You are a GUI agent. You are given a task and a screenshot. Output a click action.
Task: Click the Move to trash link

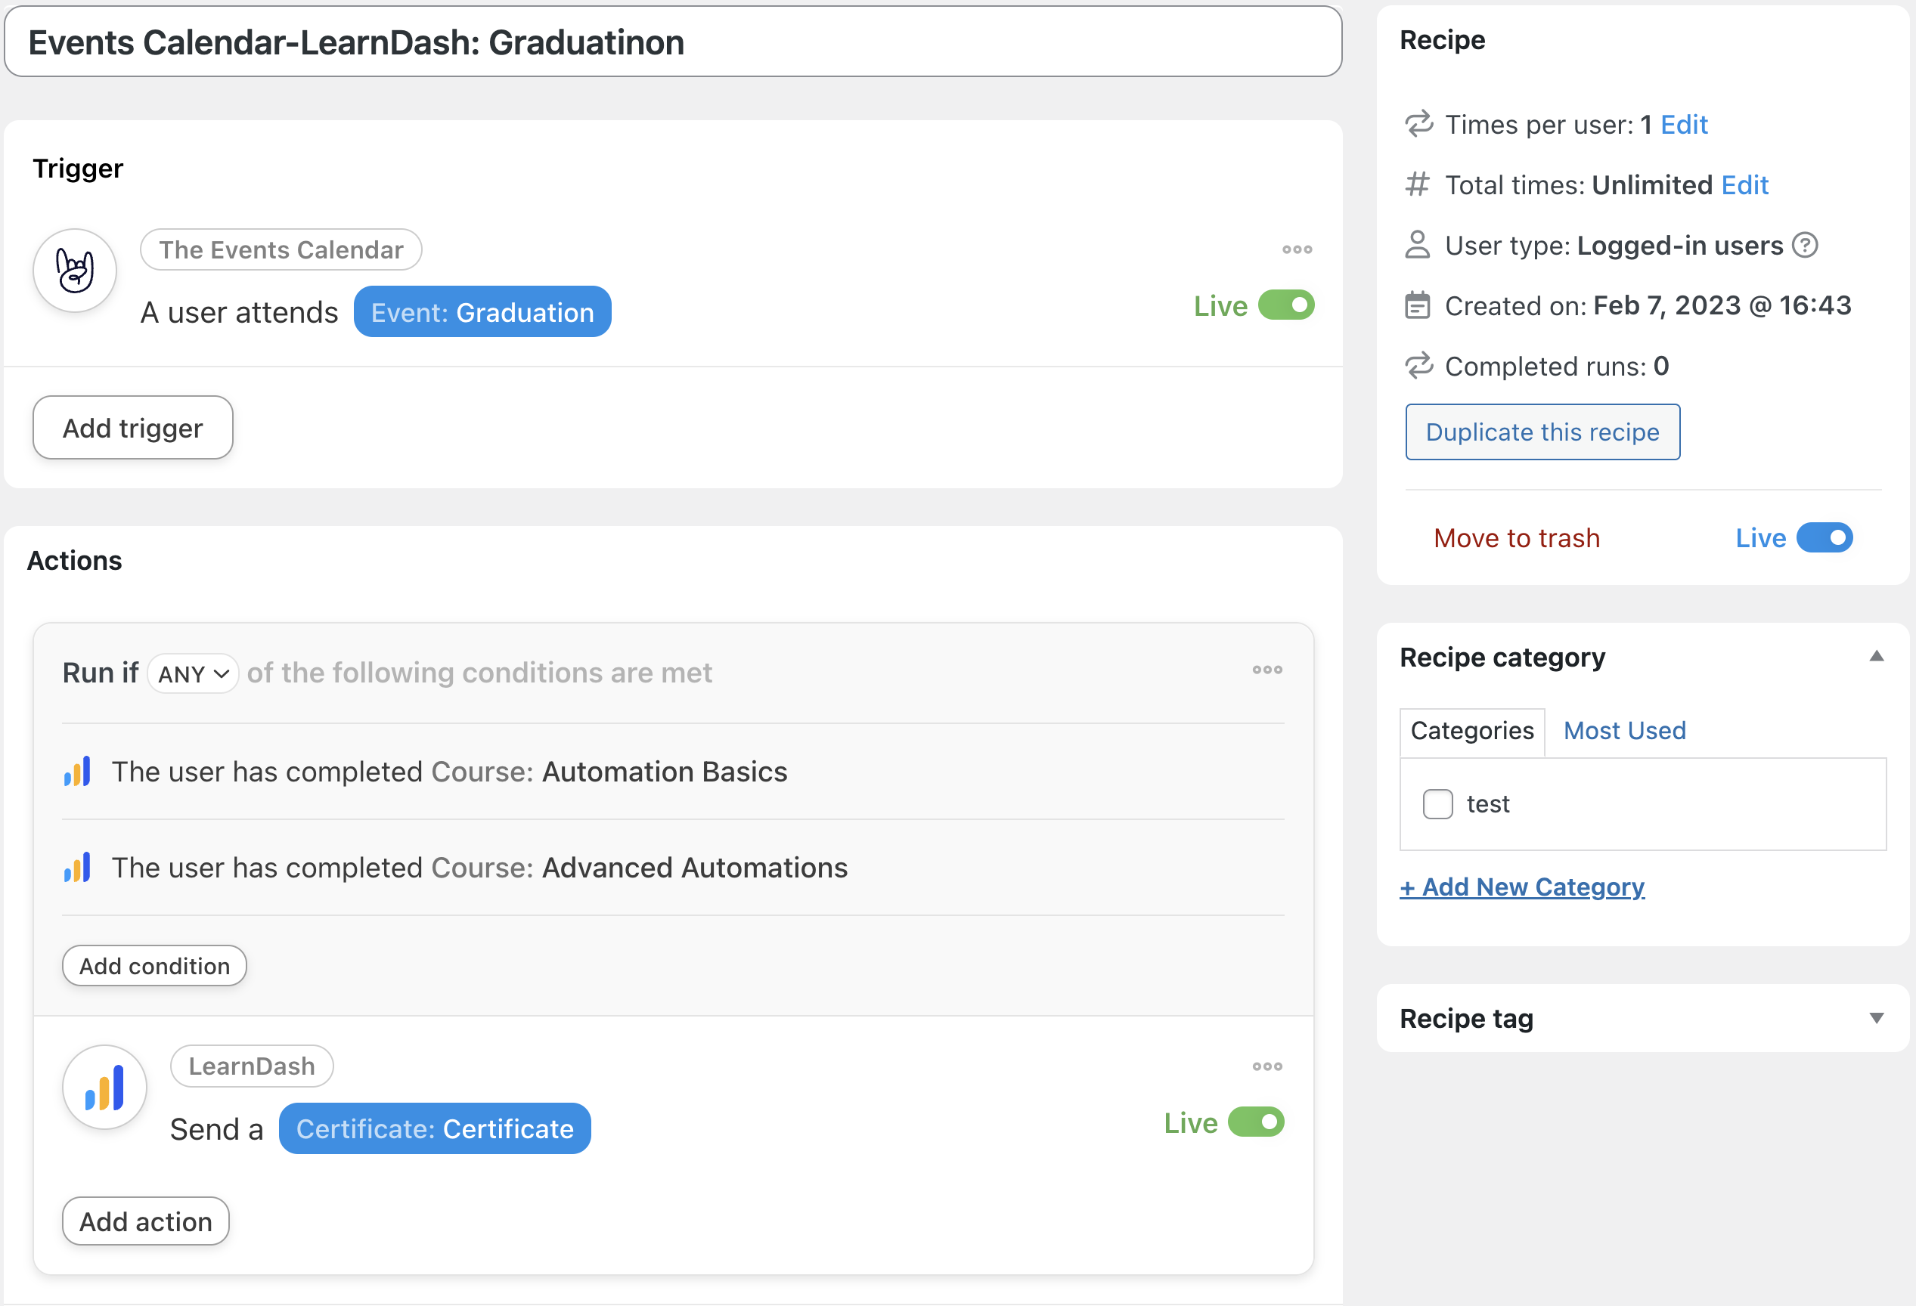(1516, 537)
